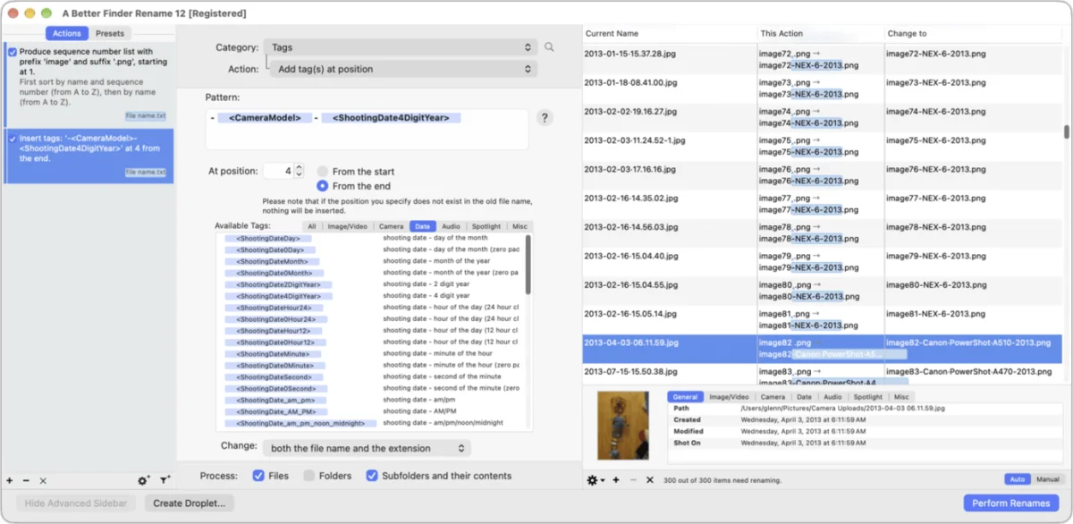Select the 'Audio' available tags tab
The image size is (1073, 524).
(451, 226)
